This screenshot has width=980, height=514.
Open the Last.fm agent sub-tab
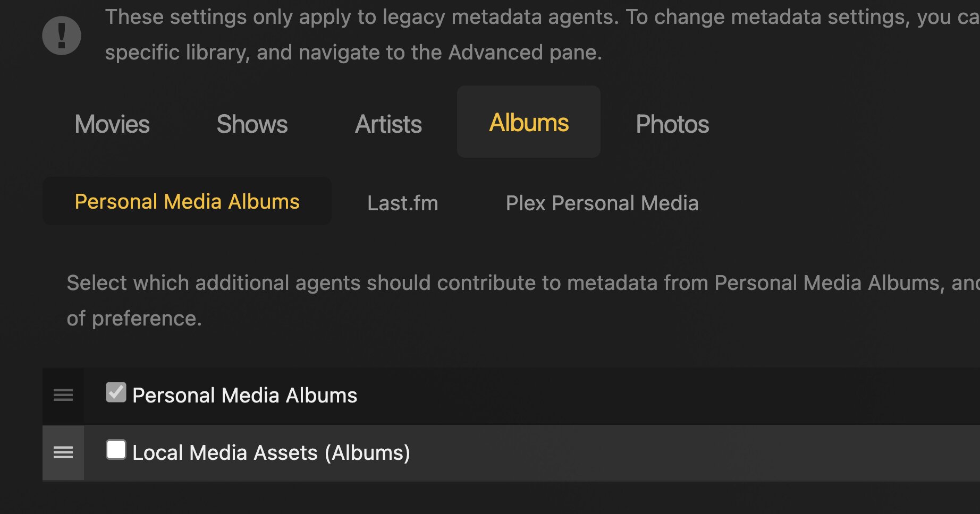[403, 203]
